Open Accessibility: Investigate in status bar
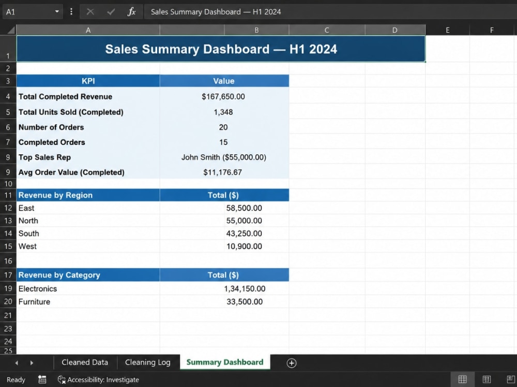Viewport: 517px width, 387px height. (x=98, y=380)
